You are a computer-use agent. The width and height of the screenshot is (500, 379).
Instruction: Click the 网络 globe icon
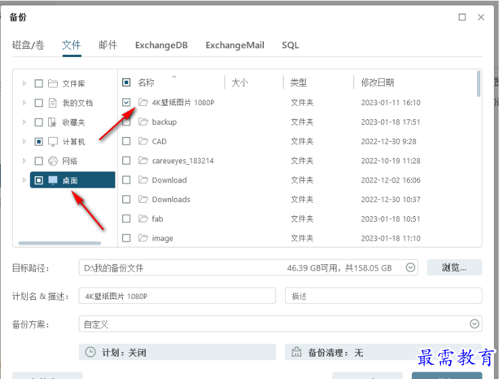[53, 161]
